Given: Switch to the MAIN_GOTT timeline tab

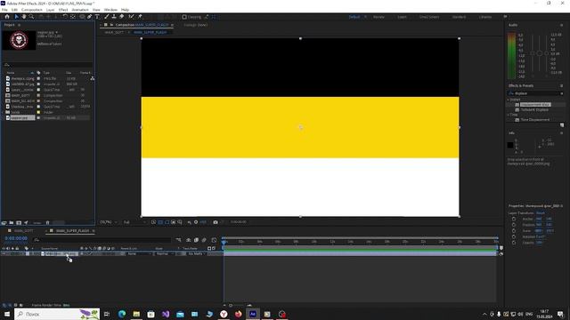Looking at the screenshot, I should point(24,231).
